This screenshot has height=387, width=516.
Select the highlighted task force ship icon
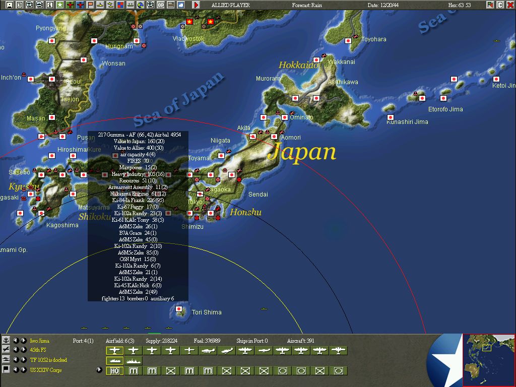[114, 361]
